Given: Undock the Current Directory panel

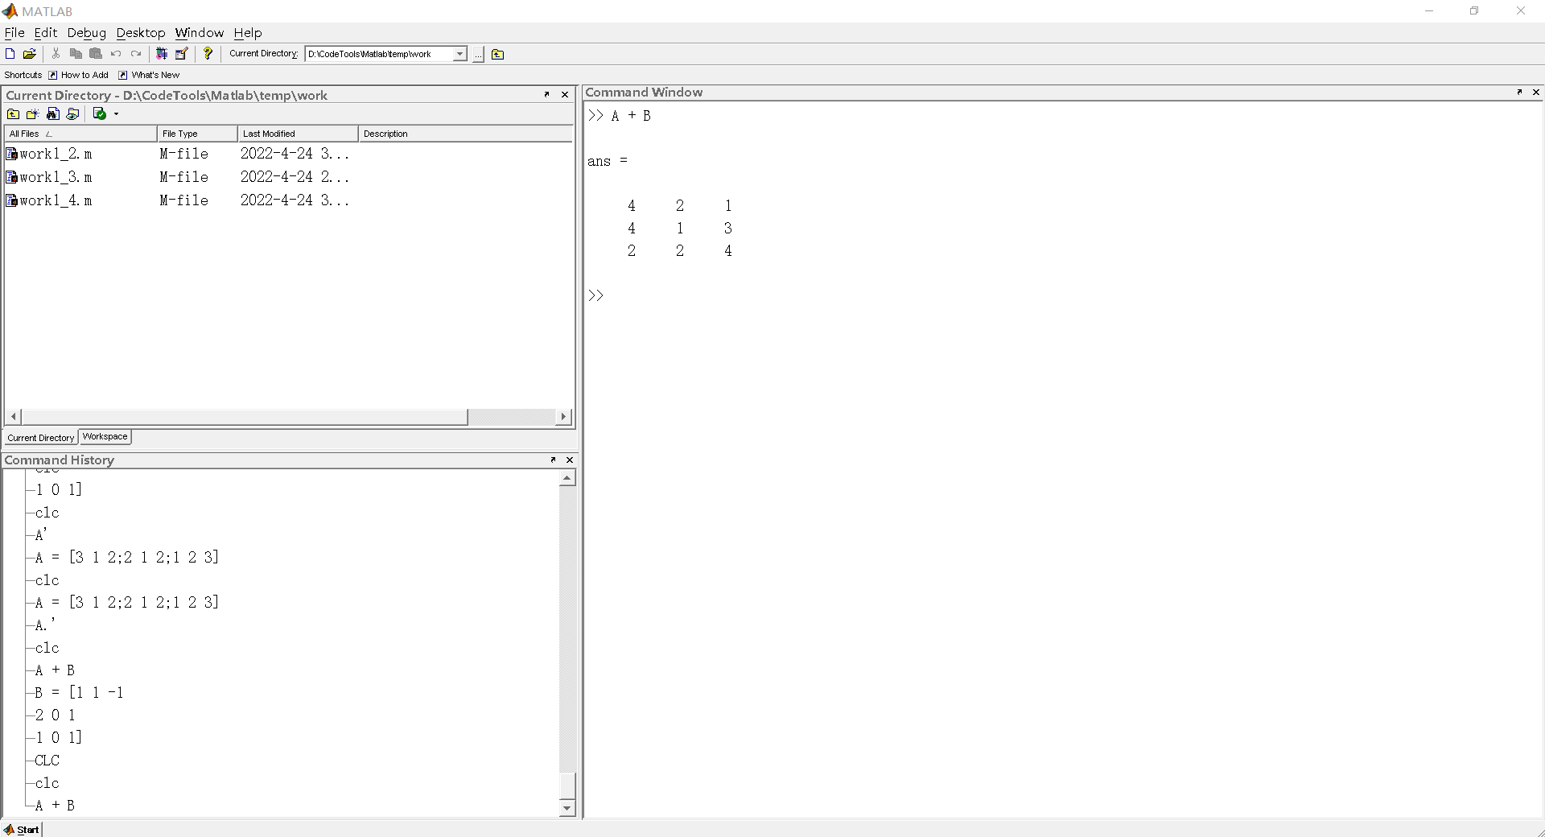Looking at the screenshot, I should (x=547, y=94).
